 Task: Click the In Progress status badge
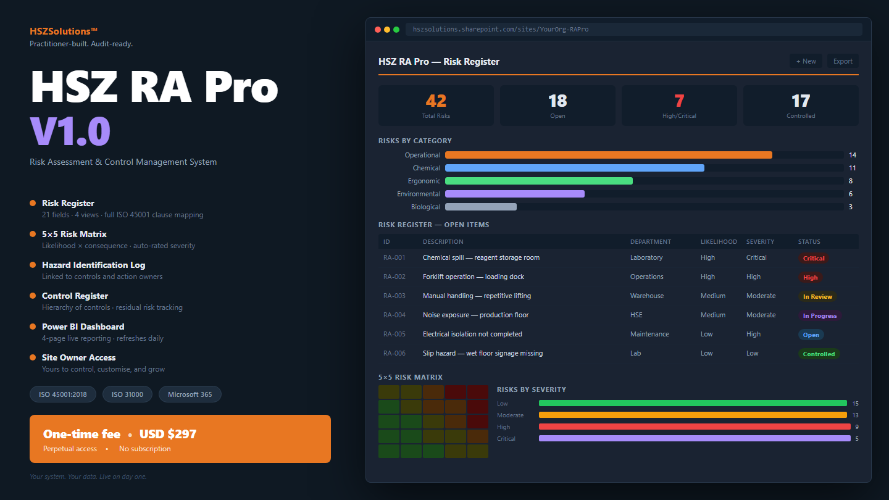820,316
